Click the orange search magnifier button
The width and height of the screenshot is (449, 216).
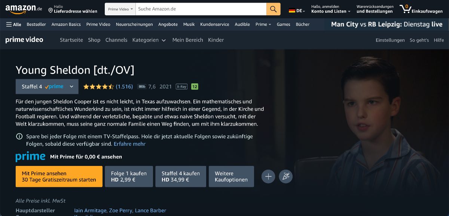(x=273, y=9)
